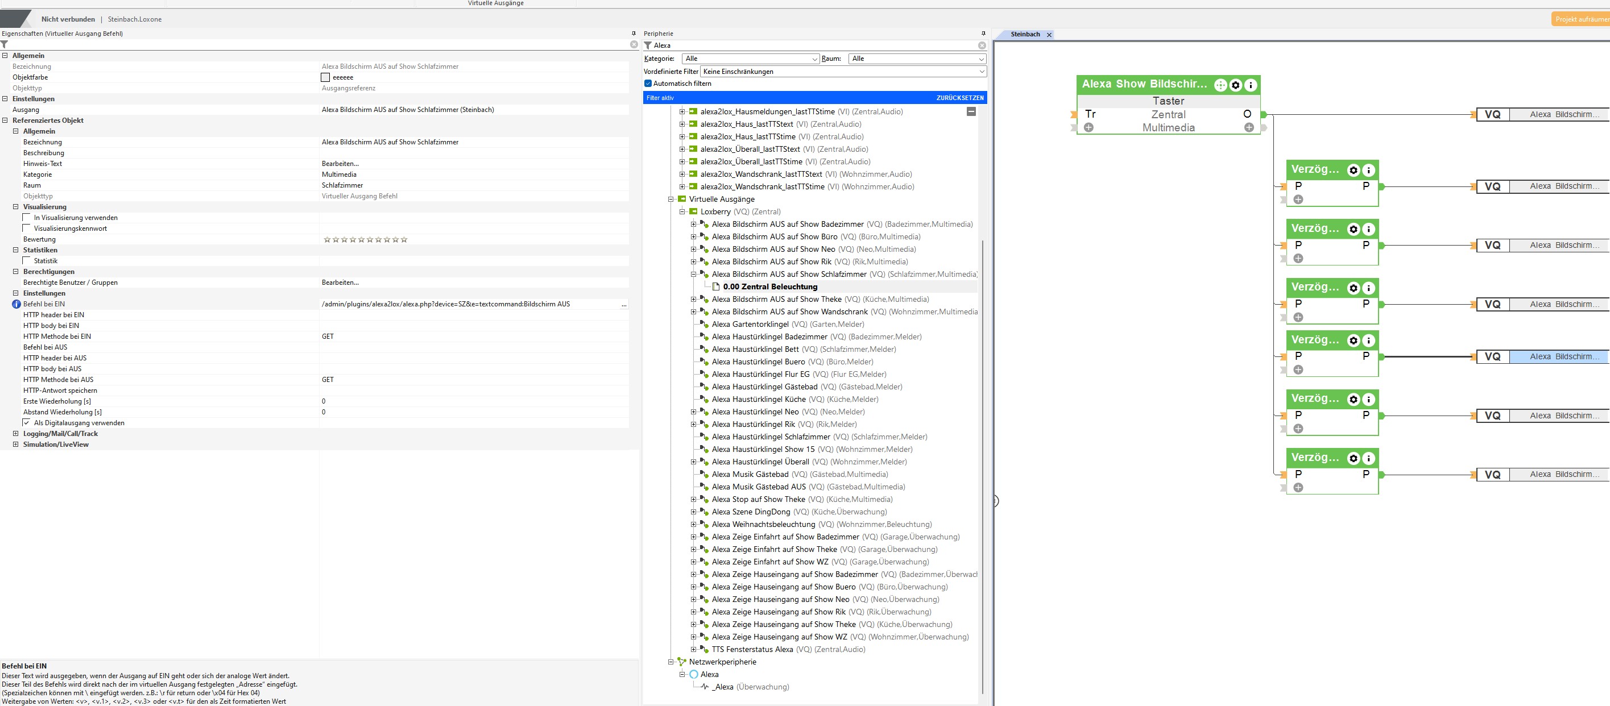The height and width of the screenshot is (706, 1610).
Task: Collapse the Virtuelle Ausgänge tree node
Action: 671,200
